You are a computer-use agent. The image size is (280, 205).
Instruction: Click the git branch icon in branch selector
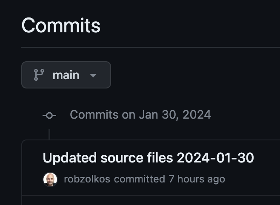pyautogui.click(x=39, y=75)
